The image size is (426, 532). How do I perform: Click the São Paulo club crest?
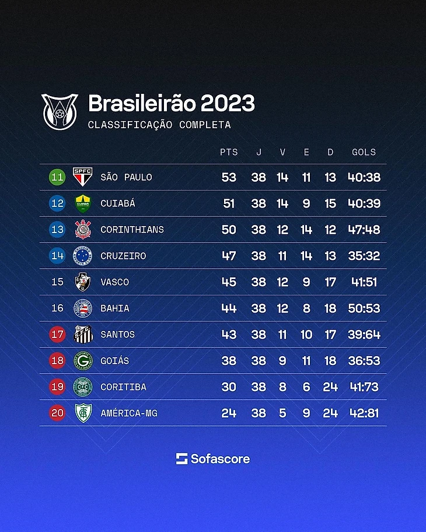[83, 177]
